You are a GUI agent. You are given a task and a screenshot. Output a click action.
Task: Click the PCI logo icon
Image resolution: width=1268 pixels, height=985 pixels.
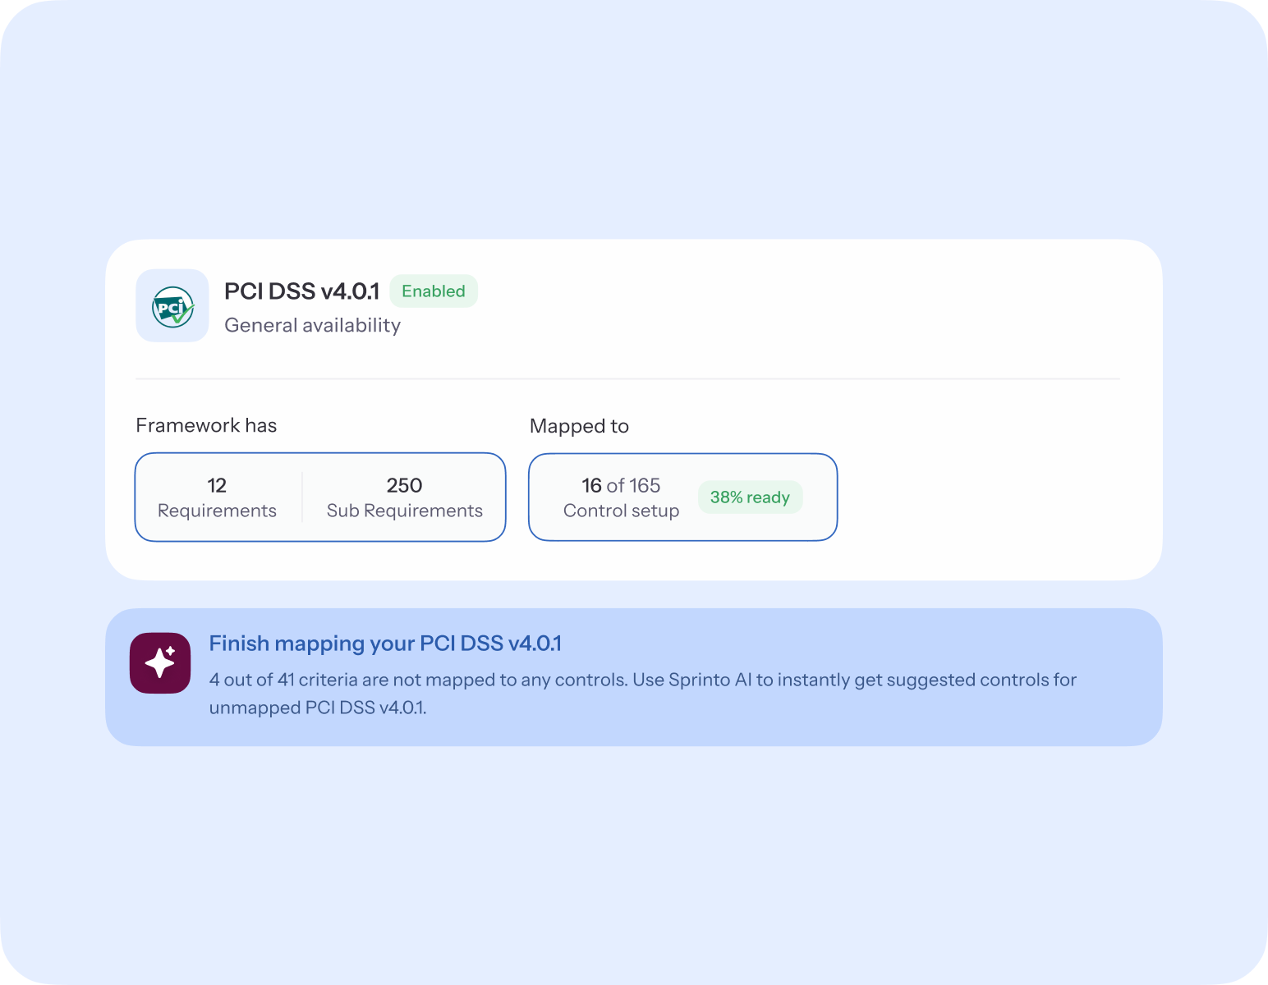tap(172, 306)
